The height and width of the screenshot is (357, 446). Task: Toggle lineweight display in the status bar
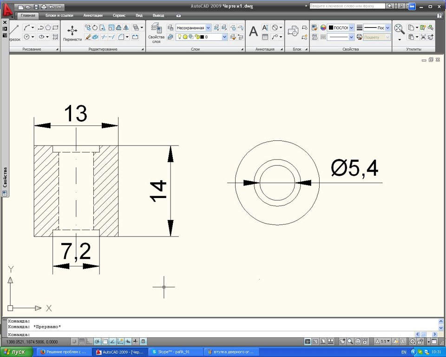coord(136,341)
